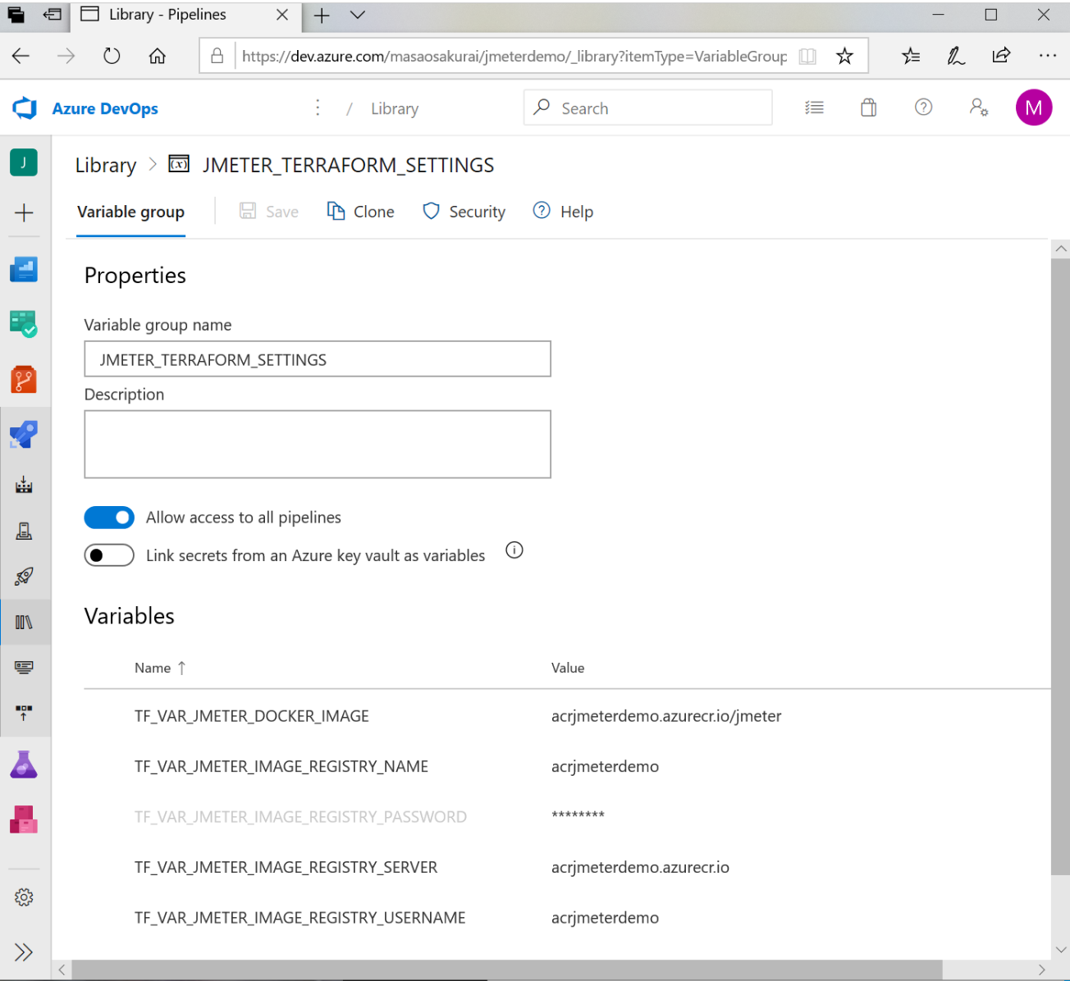
Task: Disable Allow access to all pipelines
Action: click(109, 518)
